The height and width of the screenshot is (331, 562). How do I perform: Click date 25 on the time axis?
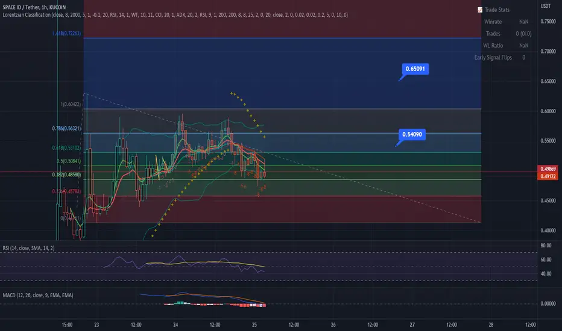pos(254,325)
